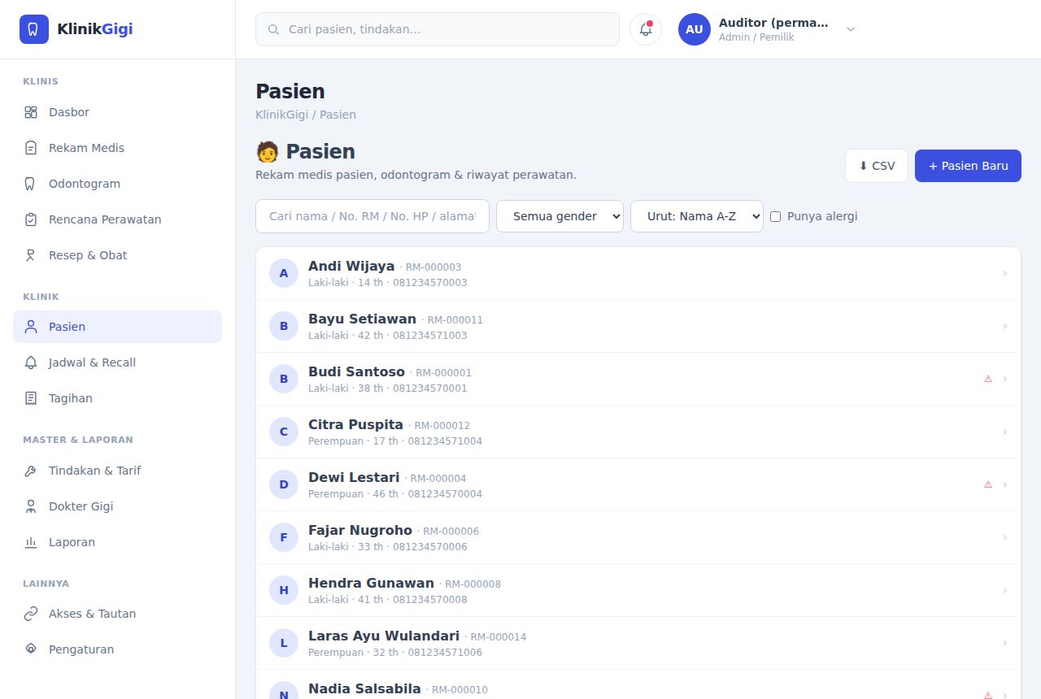The width and height of the screenshot is (1041, 699).
Task: Click Budi Santoso's allergy warning icon
Action: (988, 379)
